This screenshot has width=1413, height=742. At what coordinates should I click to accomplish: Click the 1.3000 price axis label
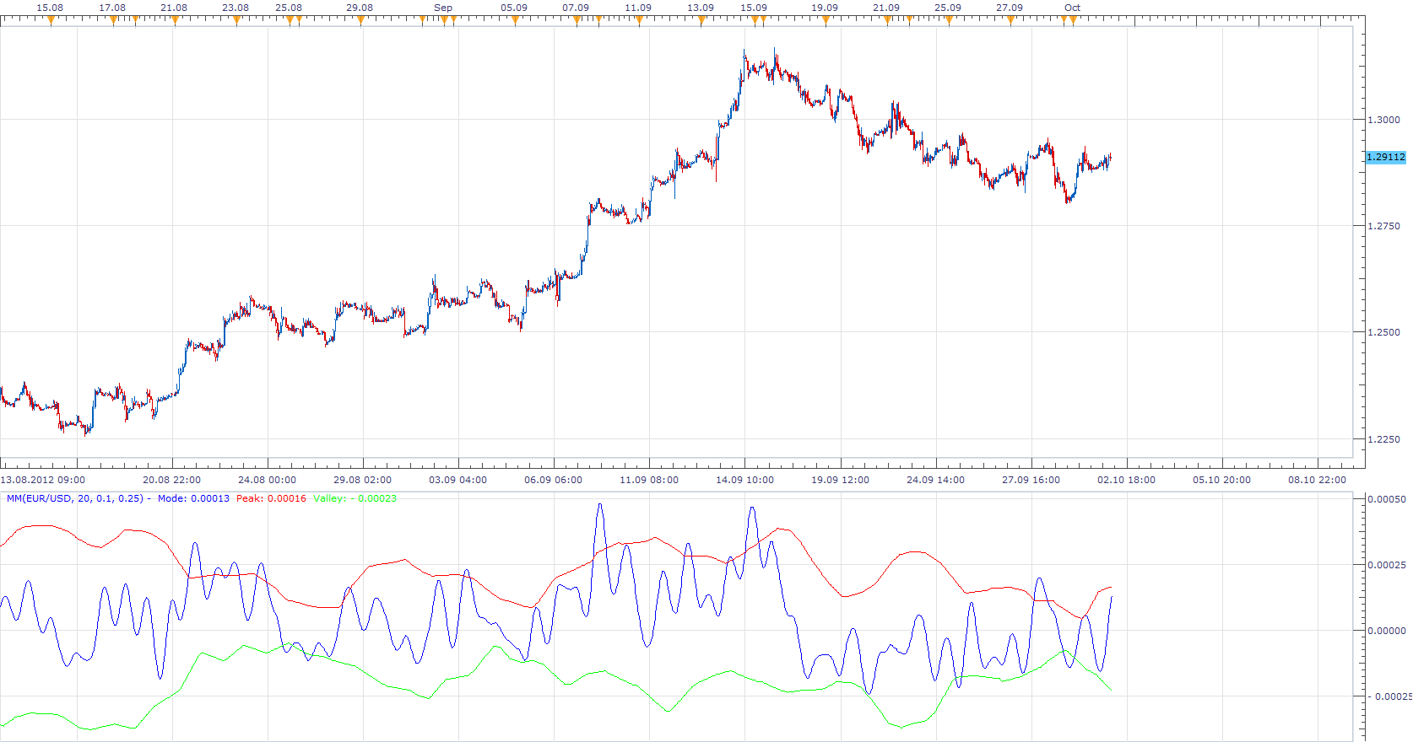pyautogui.click(x=1383, y=120)
